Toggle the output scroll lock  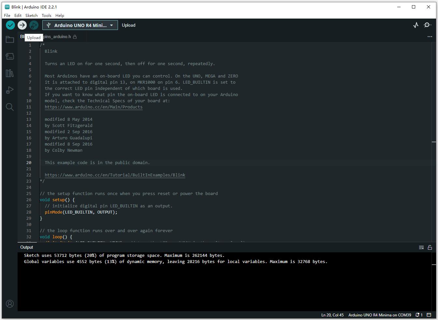[x=430, y=247]
